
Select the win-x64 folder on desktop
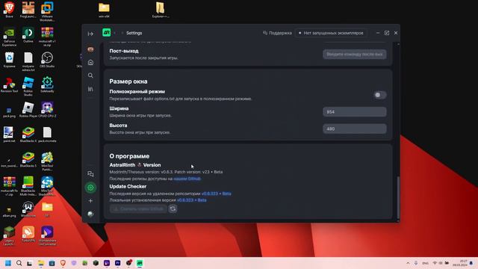pyautogui.click(x=104, y=10)
